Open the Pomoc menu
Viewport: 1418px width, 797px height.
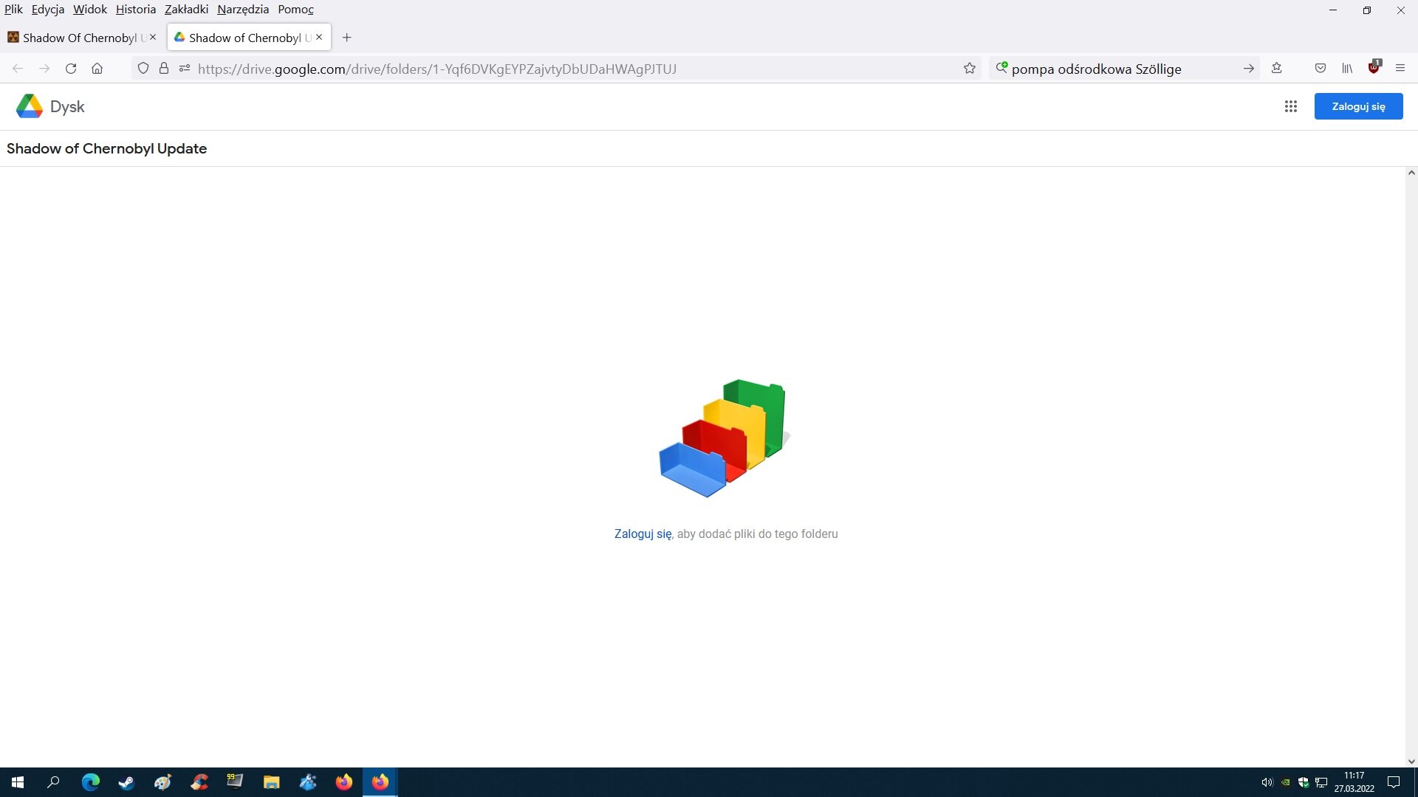click(295, 10)
